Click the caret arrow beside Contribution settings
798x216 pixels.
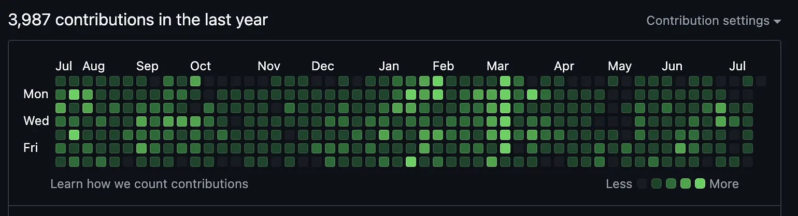(777, 22)
